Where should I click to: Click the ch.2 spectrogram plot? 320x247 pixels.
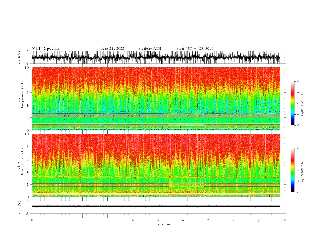[156, 165]
